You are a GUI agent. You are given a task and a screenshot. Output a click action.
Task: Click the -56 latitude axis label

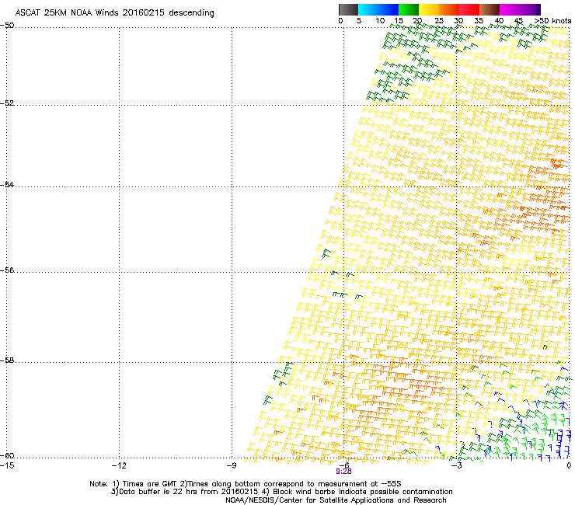point(8,270)
